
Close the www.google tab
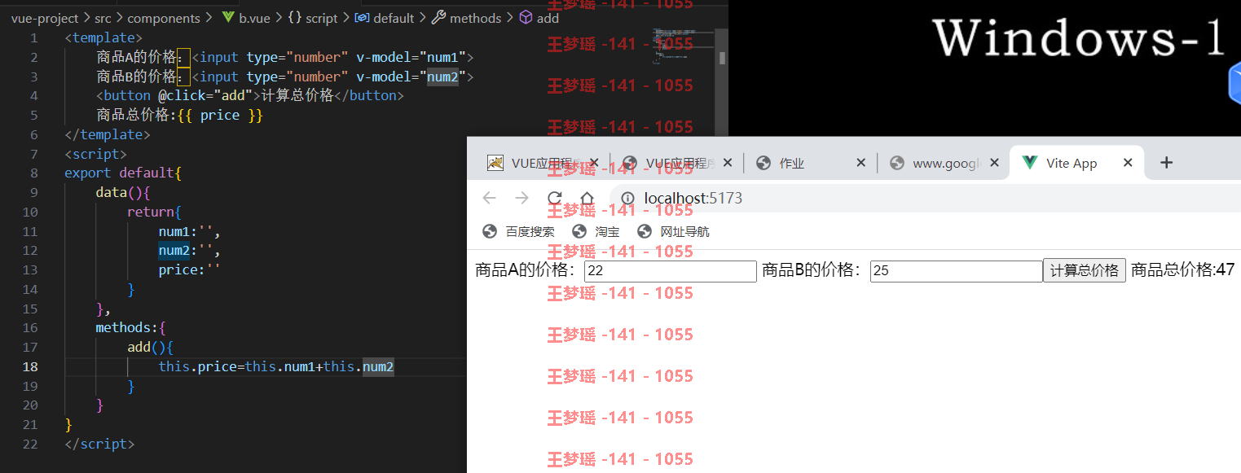[994, 164]
